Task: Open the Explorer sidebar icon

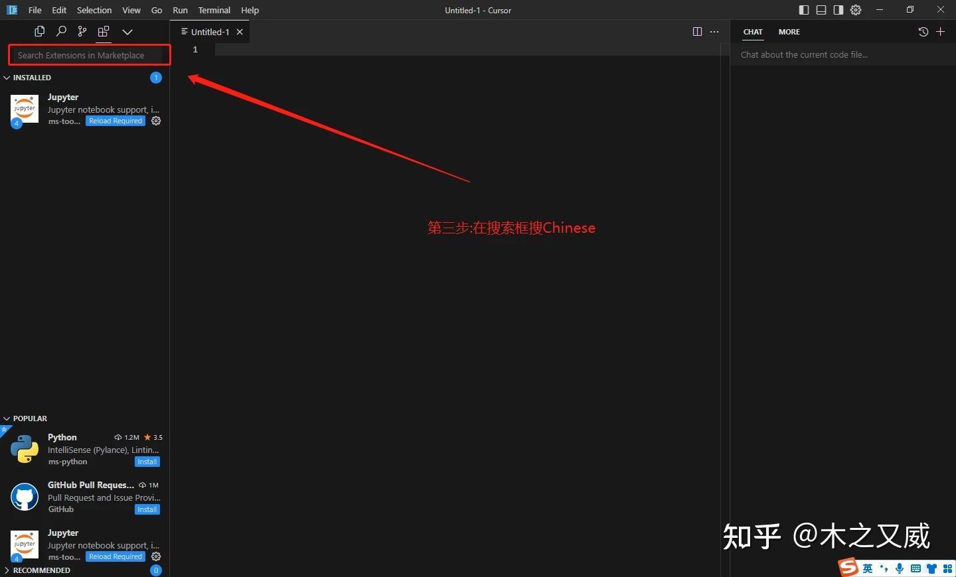Action: (x=39, y=31)
